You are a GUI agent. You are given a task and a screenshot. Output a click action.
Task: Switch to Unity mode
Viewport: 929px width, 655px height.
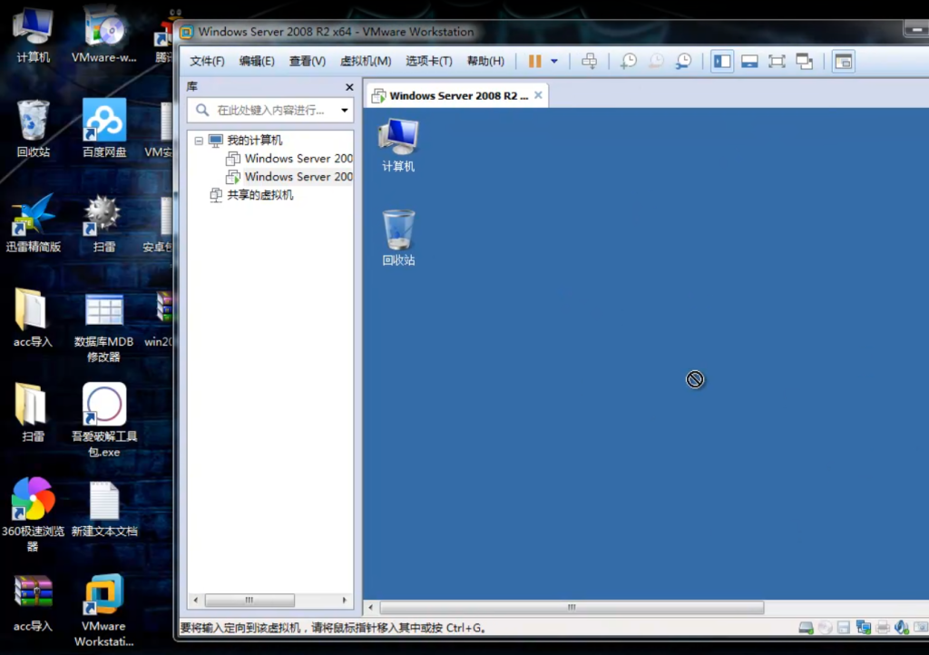click(x=804, y=61)
